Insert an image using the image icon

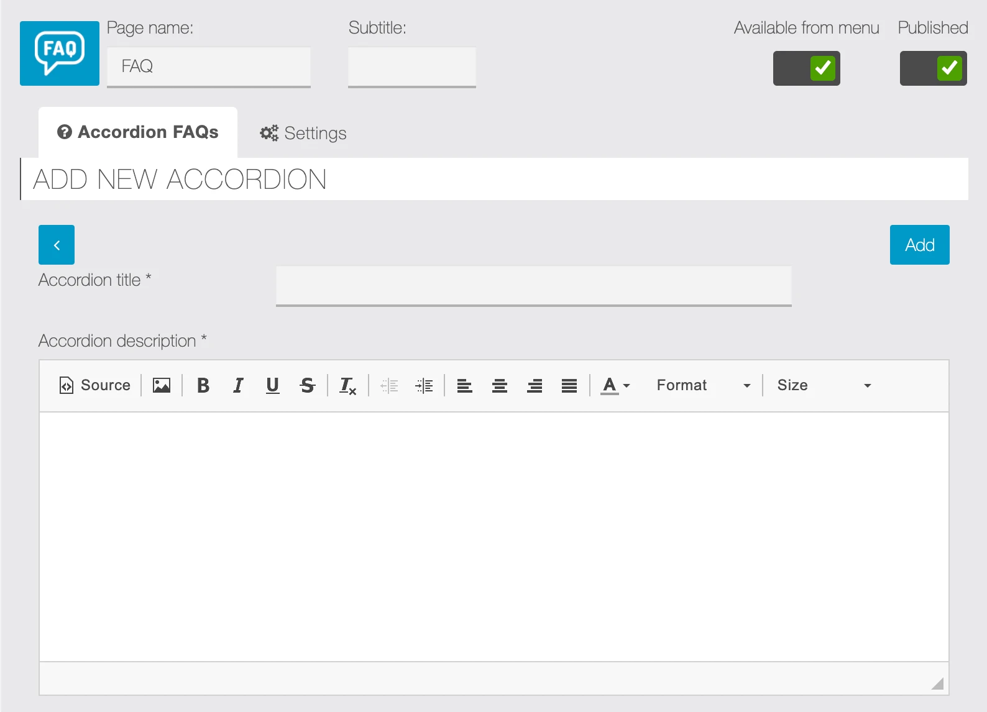click(162, 385)
